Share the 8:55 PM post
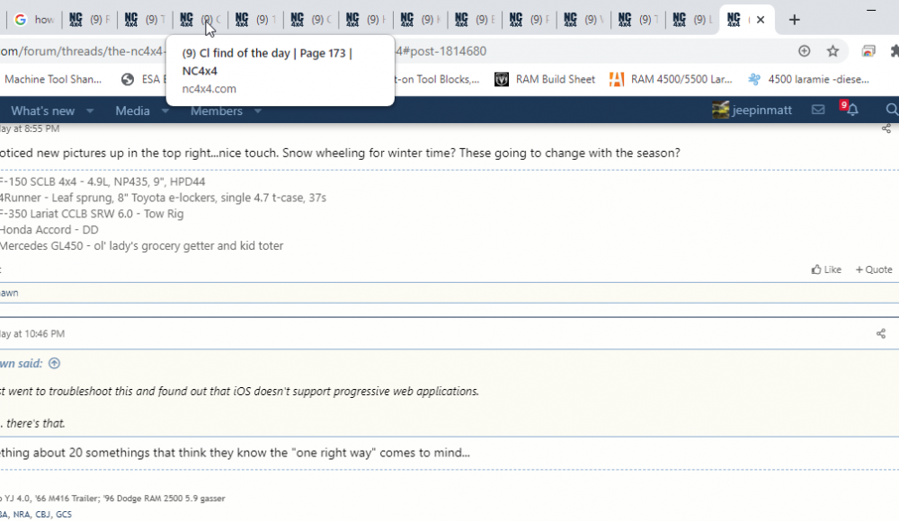This screenshot has height=521, width=899. click(886, 129)
